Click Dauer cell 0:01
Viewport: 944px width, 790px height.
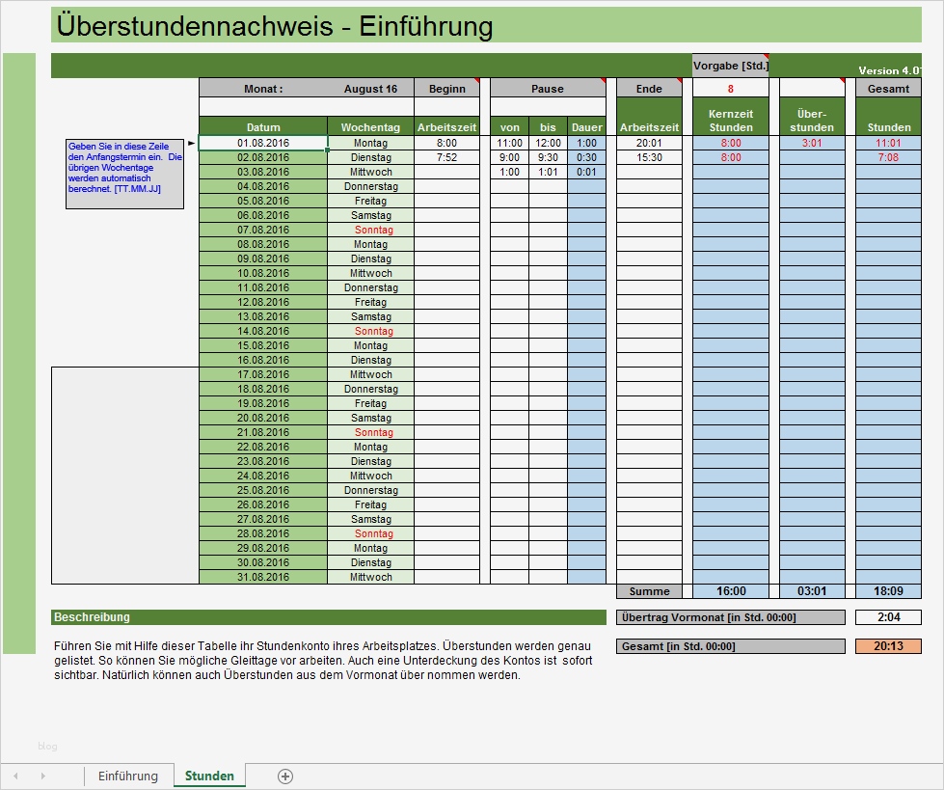pos(586,173)
